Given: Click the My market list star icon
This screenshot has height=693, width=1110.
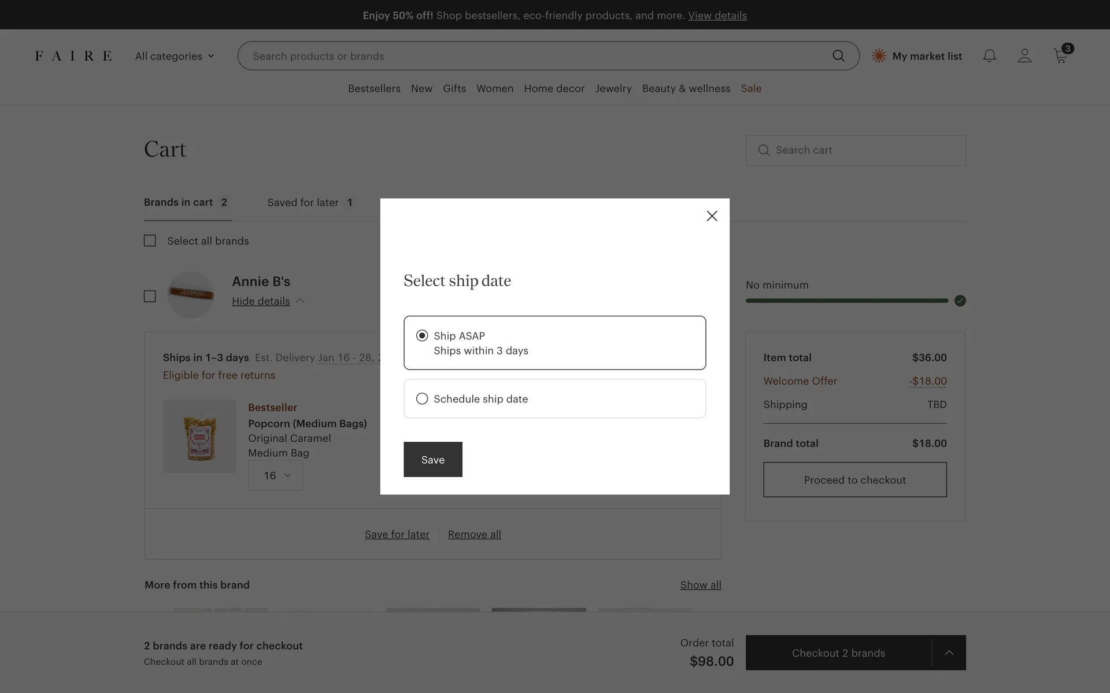Looking at the screenshot, I should pos(879,56).
